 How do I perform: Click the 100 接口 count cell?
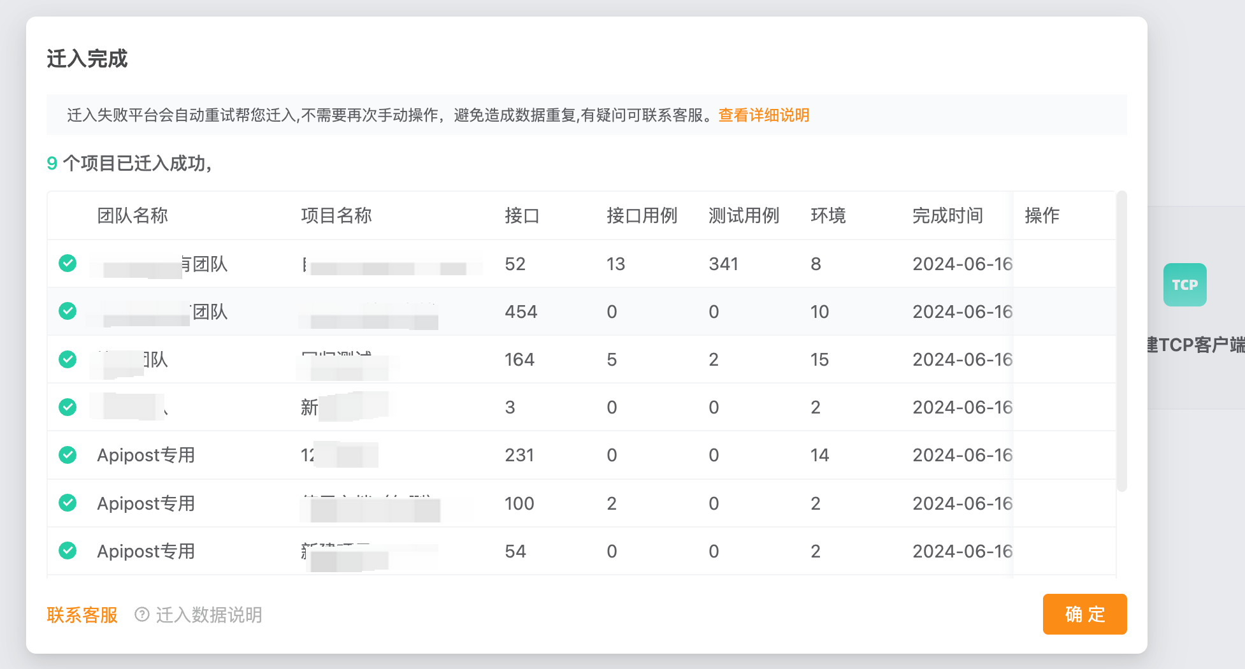pyautogui.click(x=519, y=503)
